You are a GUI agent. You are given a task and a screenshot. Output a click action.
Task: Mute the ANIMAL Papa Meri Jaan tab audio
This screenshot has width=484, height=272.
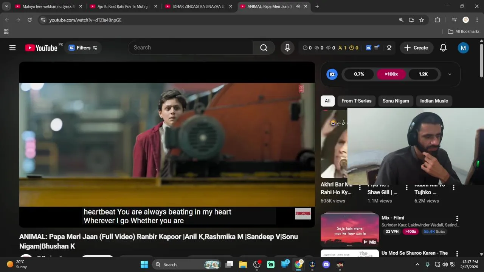pyautogui.click(x=298, y=6)
